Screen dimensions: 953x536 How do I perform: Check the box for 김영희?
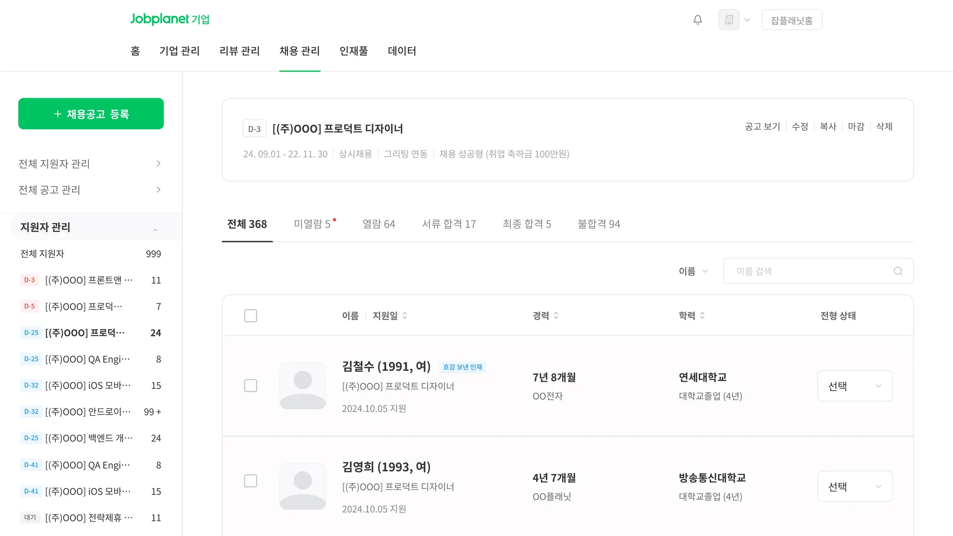[x=250, y=481]
